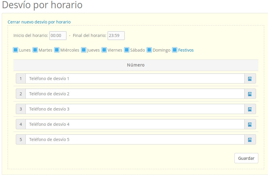Disable the Viernes day

[x=104, y=50]
